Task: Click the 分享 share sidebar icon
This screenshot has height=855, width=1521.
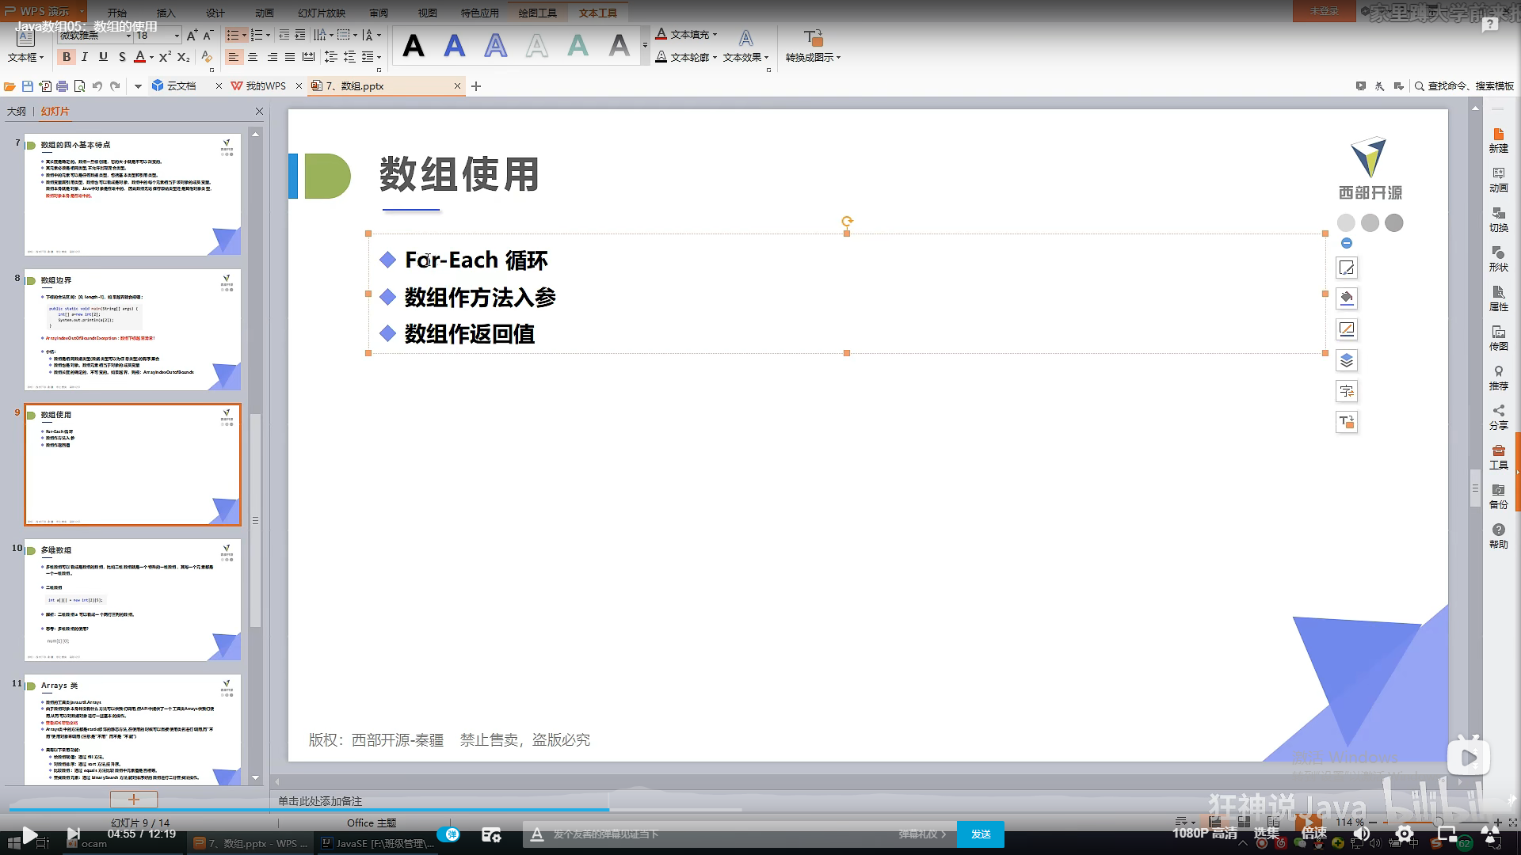Action: click(1498, 417)
